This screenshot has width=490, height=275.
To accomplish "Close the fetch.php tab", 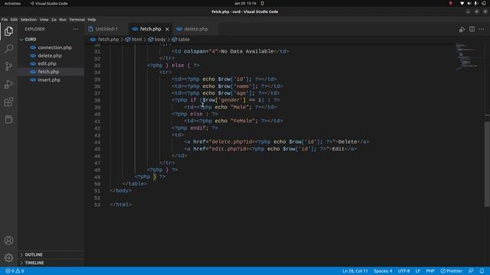I will click(167, 29).
